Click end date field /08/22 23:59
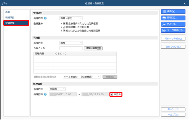 [95, 94]
